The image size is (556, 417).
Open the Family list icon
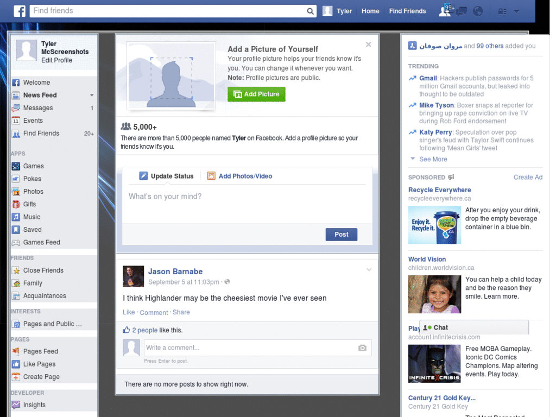point(16,283)
